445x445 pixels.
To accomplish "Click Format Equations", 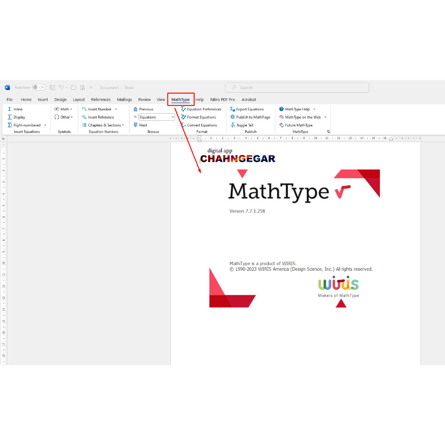I will 198,117.
